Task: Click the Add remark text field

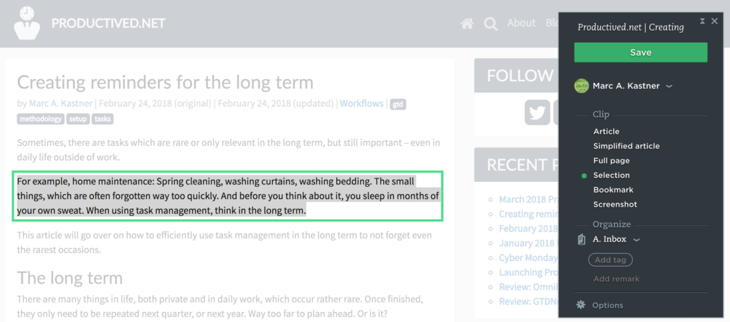Action: [616, 279]
